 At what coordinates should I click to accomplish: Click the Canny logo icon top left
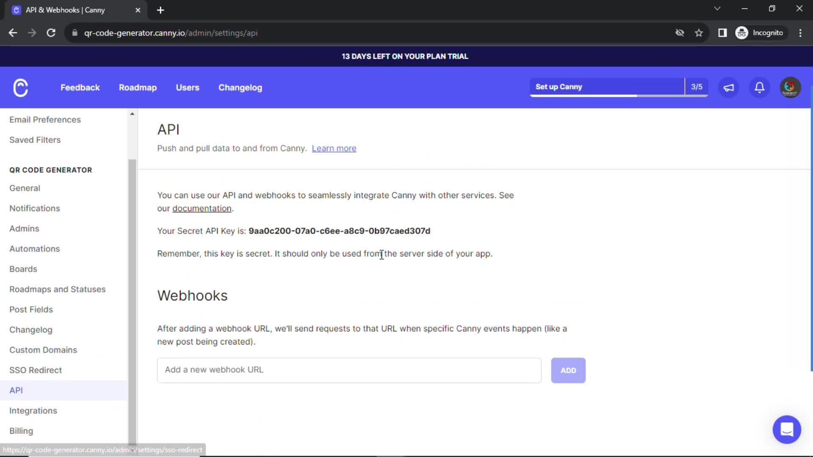click(x=21, y=87)
